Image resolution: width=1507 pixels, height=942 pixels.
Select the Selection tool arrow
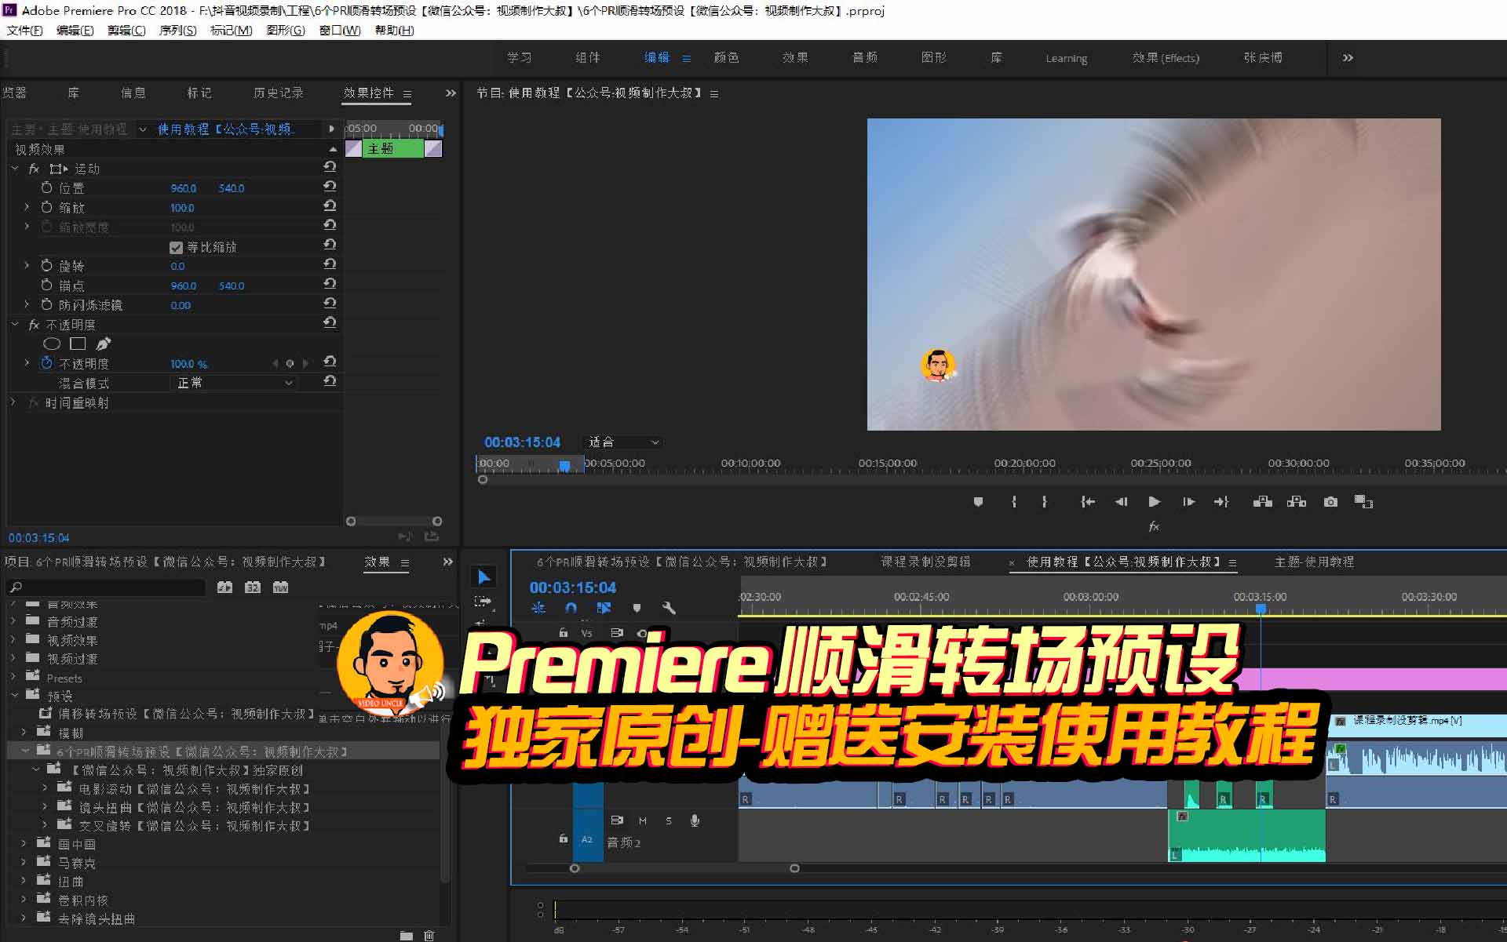483,577
